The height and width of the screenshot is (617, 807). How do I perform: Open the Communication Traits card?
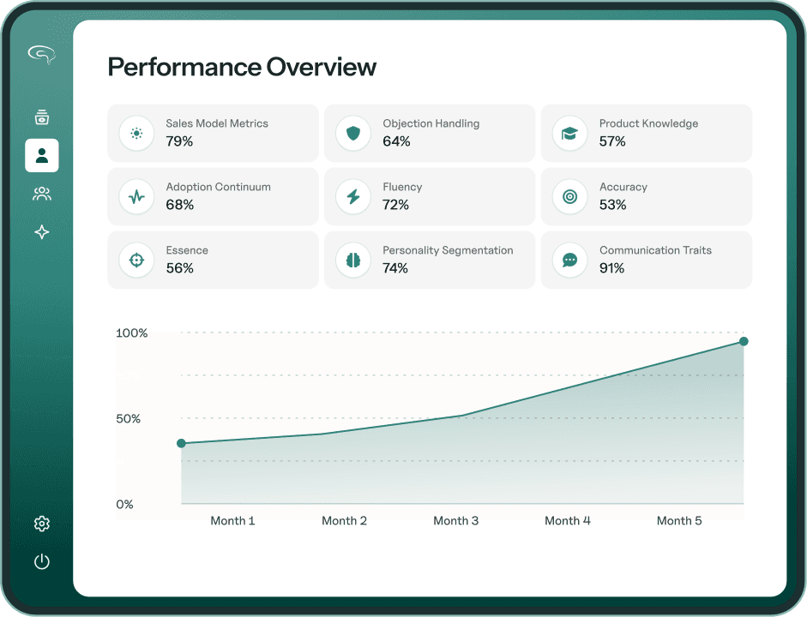click(647, 260)
